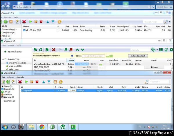Image resolution: width=174 pixels, height=136 pixels.
Task: Open Help menu in uTorrent 1.8.5
Action: point(16,17)
